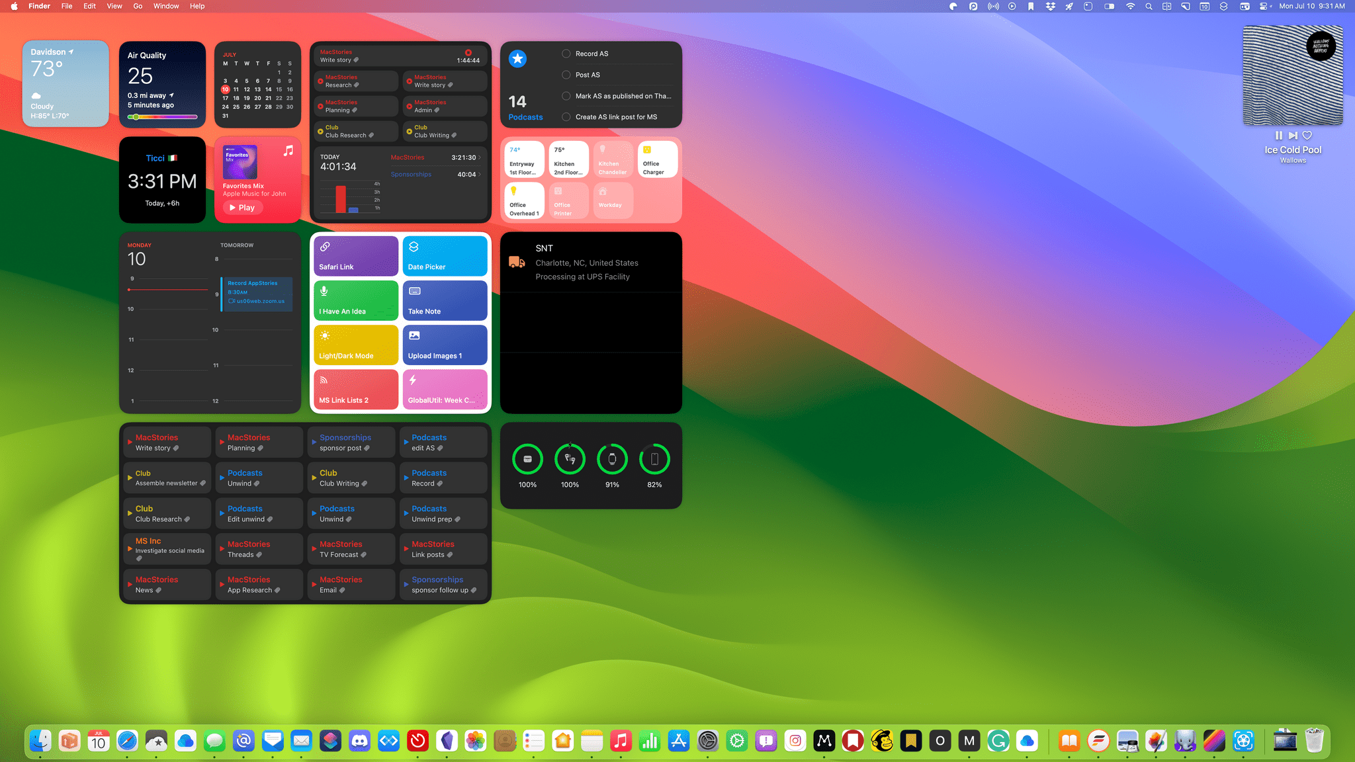
Task: Open the Apple menu
Action: 14,6
